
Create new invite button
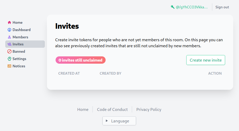[x=206, y=60]
